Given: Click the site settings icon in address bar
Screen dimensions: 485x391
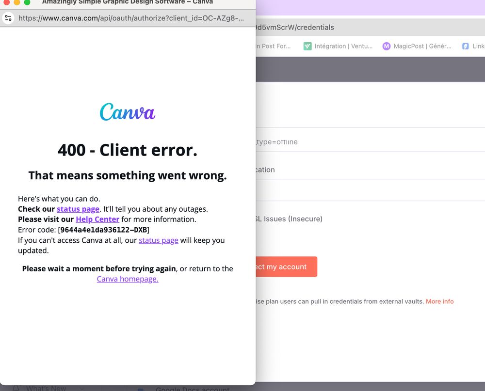Looking at the screenshot, I should [x=8, y=18].
